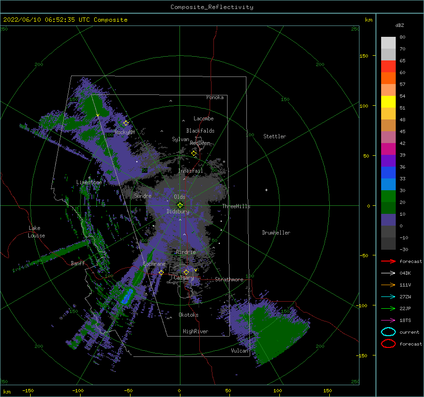
Task: Click the ThreeHills city label
Action: pos(236,206)
